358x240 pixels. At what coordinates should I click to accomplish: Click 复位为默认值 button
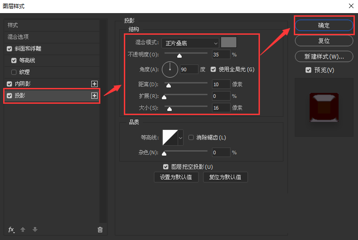pos(225,177)
